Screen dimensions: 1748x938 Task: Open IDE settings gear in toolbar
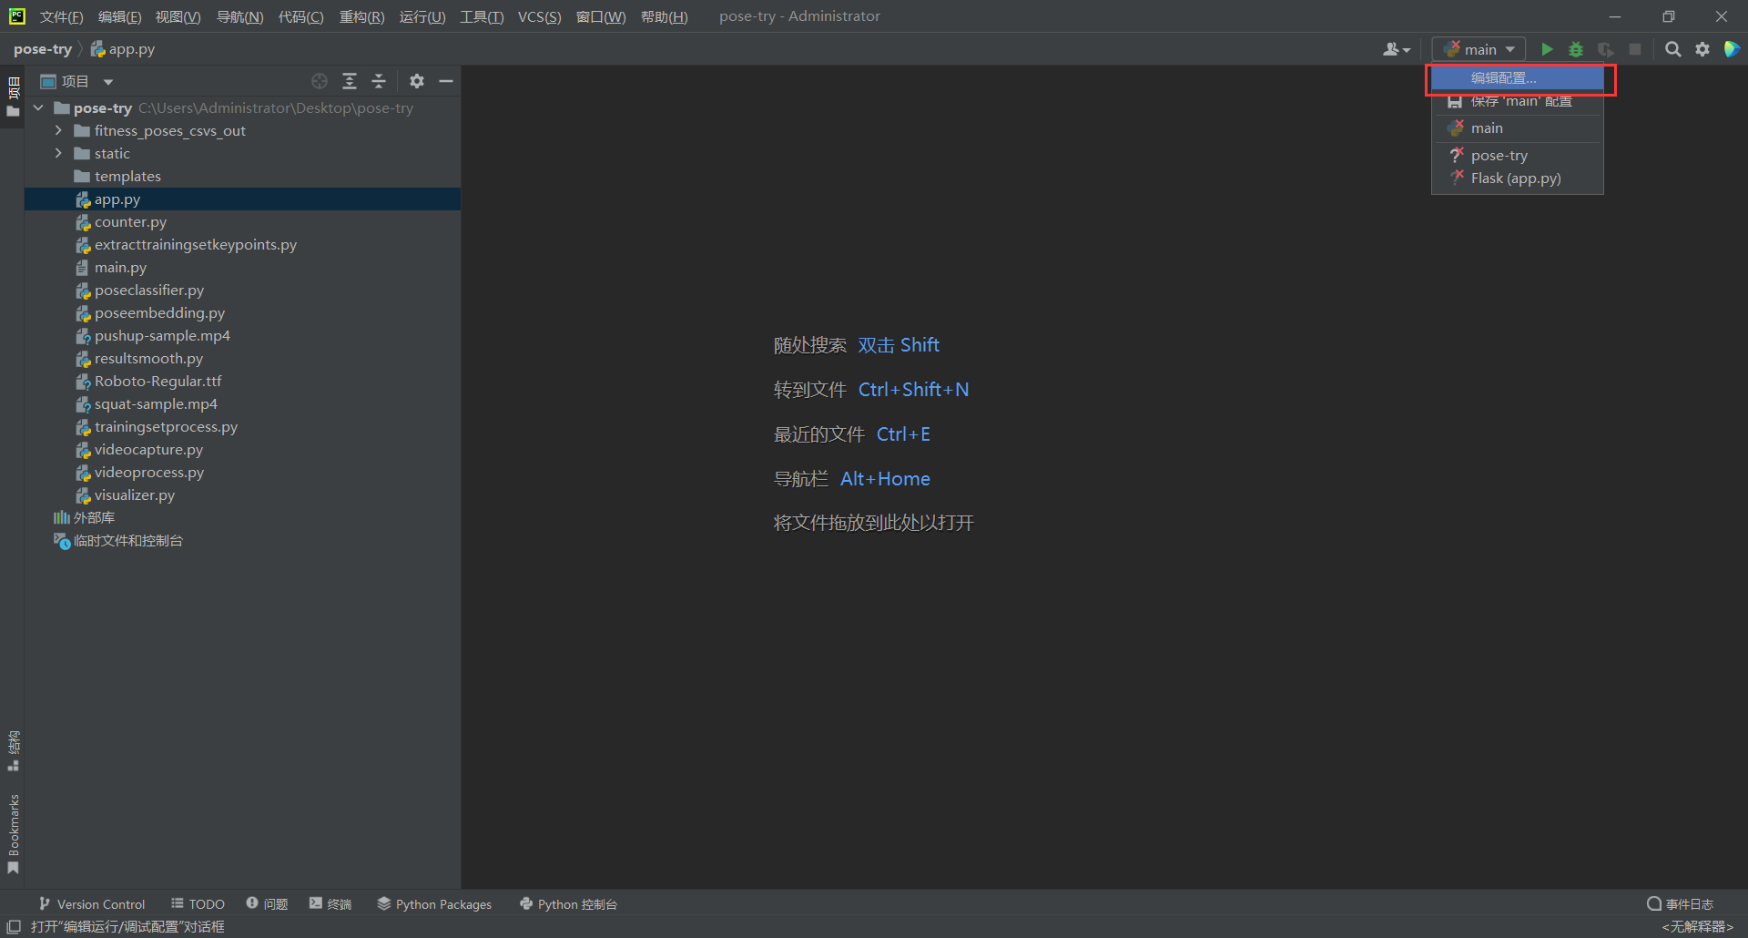(x=1702, y=49)
